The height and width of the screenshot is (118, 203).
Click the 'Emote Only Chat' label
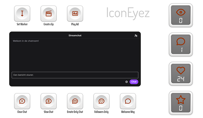click(x=75, y=112)
